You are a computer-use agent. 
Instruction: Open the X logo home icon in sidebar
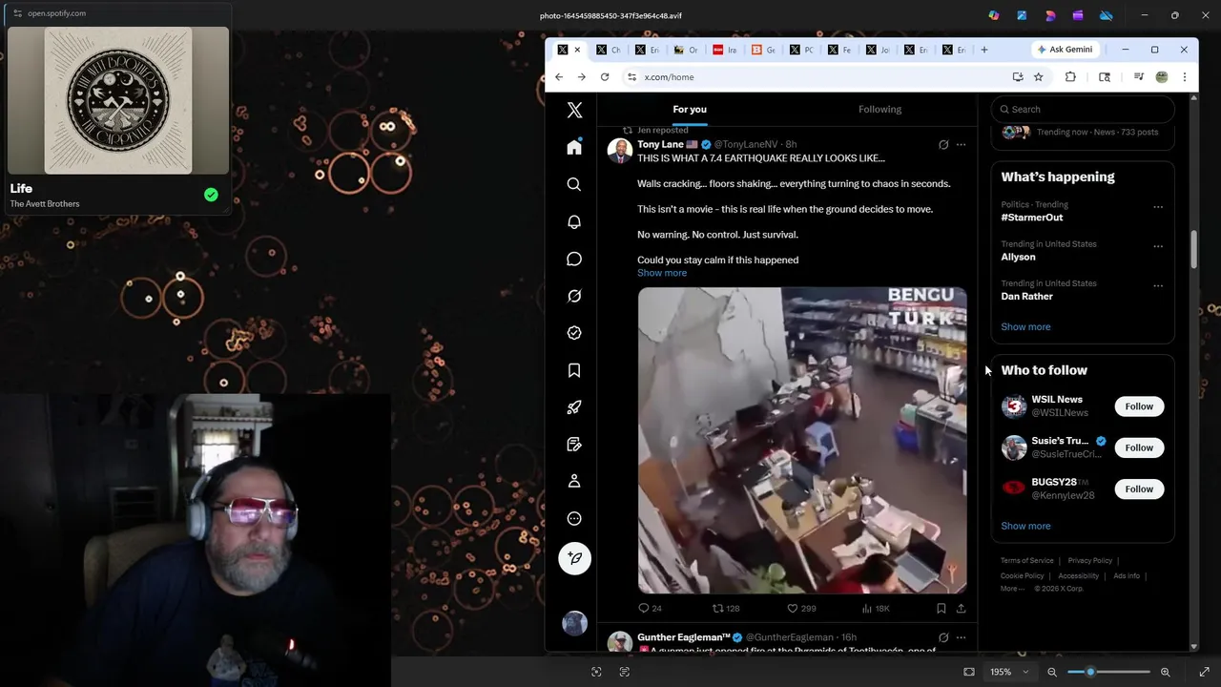574,111
